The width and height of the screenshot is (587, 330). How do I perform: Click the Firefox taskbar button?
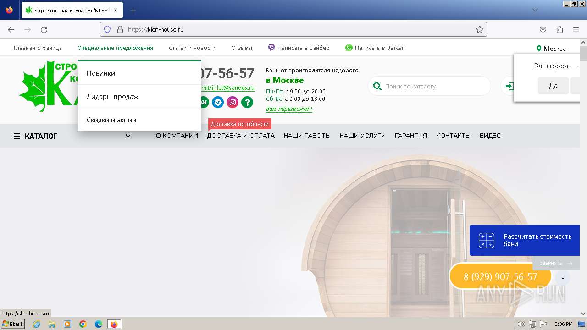click(x=114, y=324)
